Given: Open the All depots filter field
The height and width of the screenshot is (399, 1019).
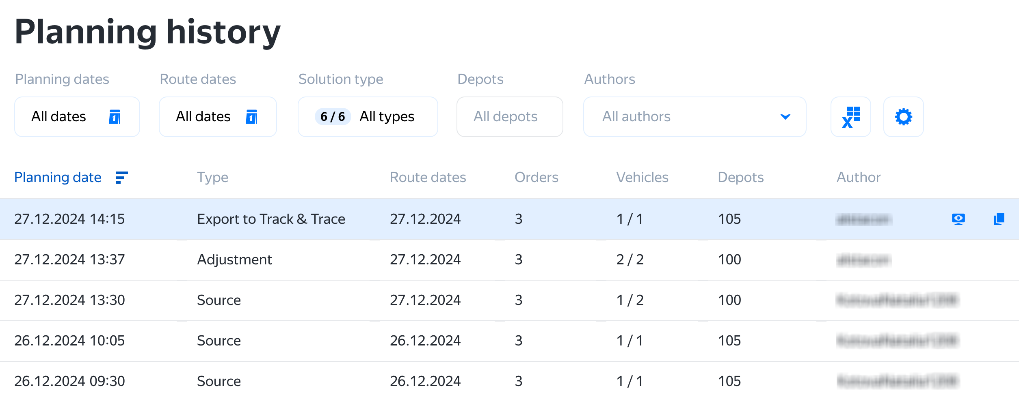Looking at the screenshot, I should [509, 117].
